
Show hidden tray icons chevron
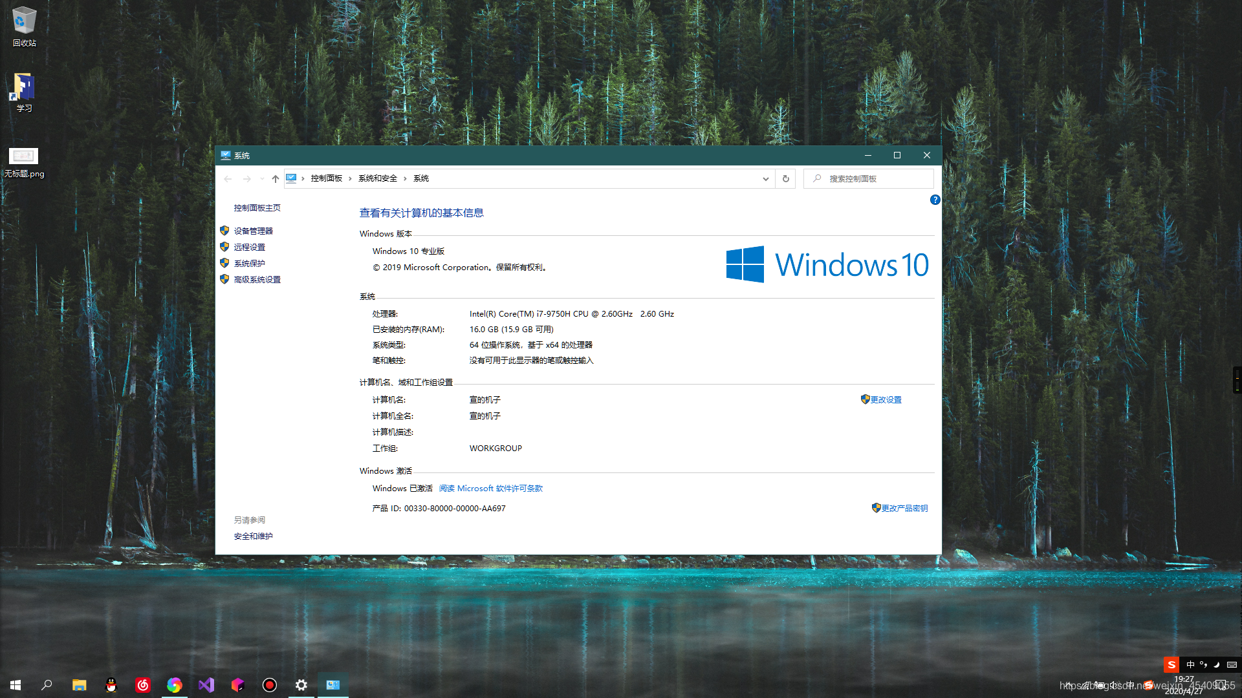pos(1069,685)
